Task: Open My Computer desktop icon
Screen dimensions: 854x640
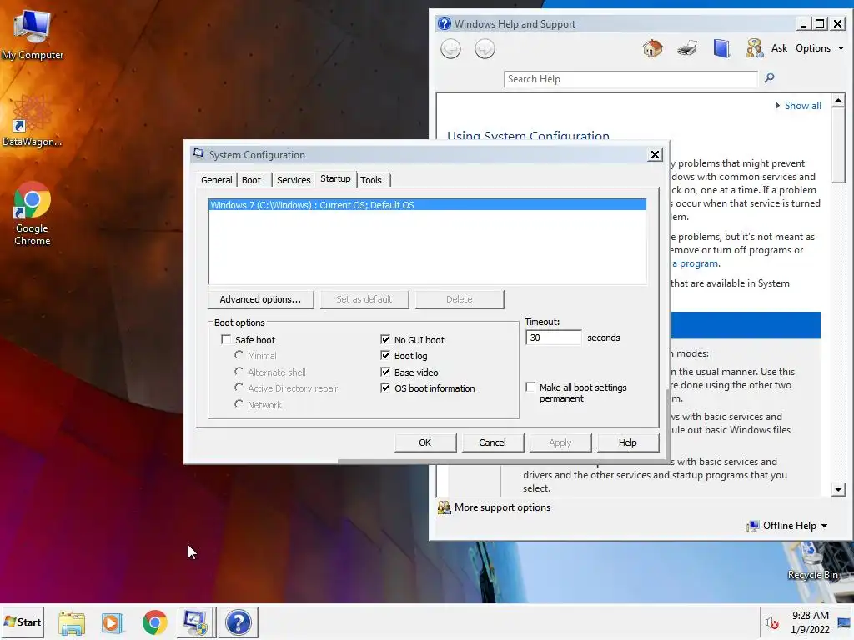Action: pos(33,33)
